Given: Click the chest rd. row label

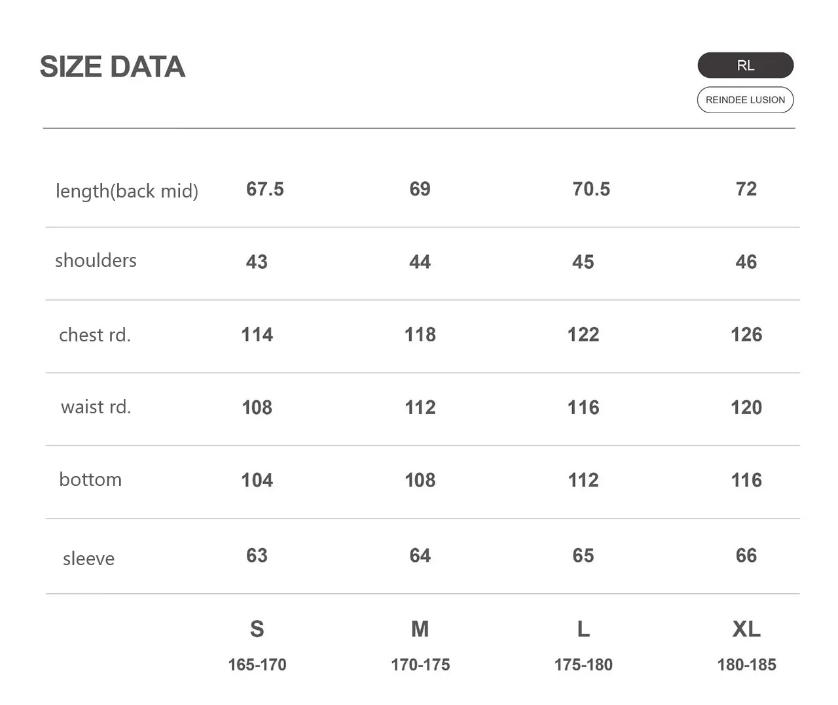Looking at the screenshot, I should (x=95, y=335).
